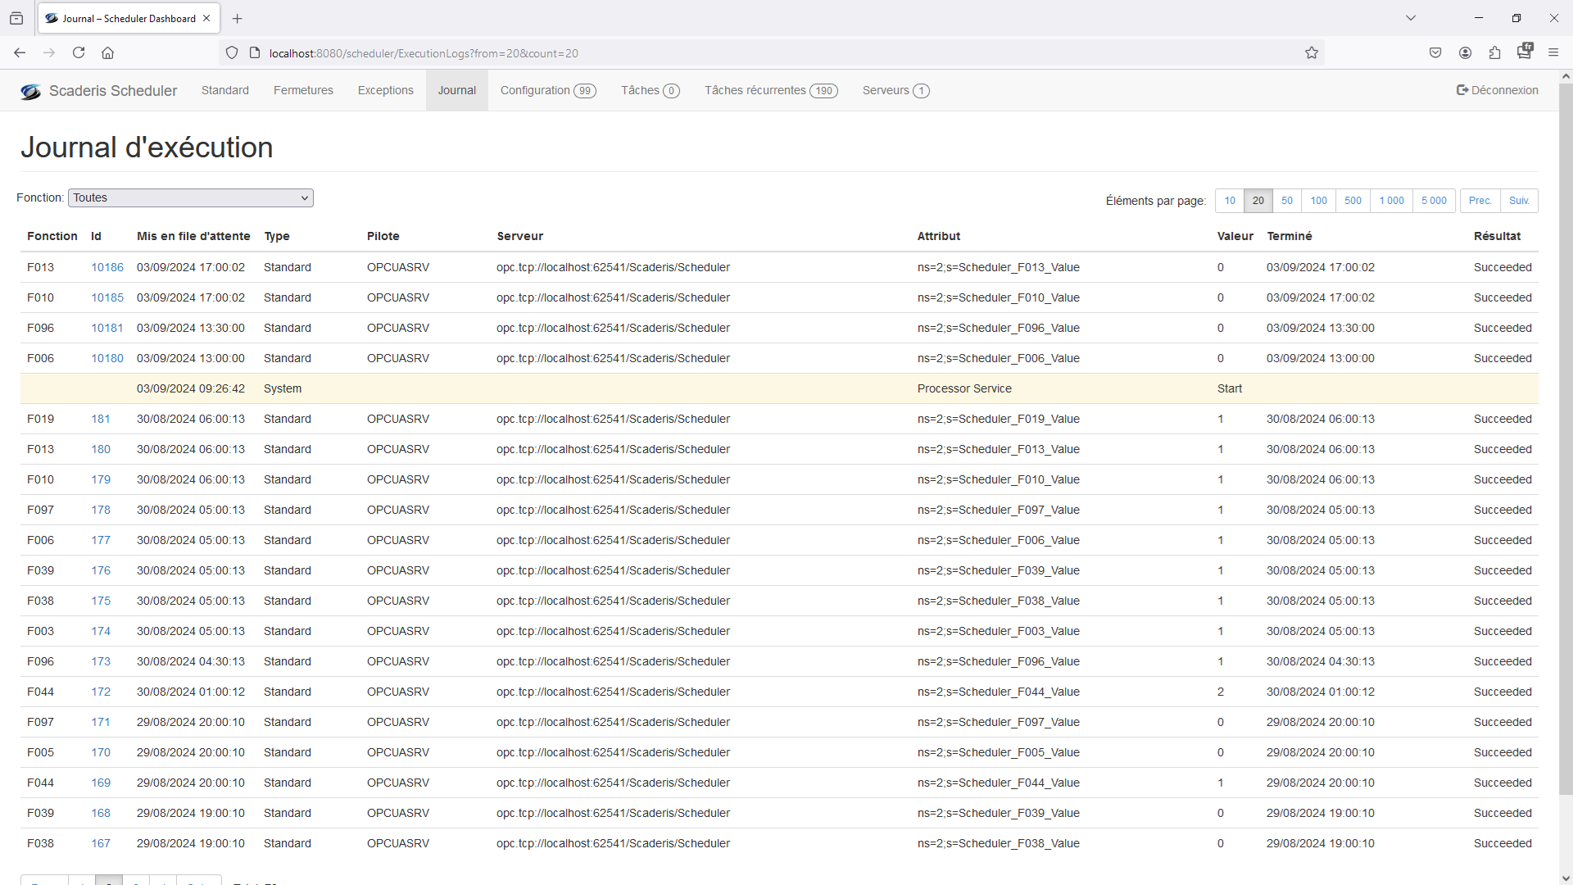The height and width of the screenshot is (885, 1573).
Task: Open the new tab plus button
Action: pos(238,18)
